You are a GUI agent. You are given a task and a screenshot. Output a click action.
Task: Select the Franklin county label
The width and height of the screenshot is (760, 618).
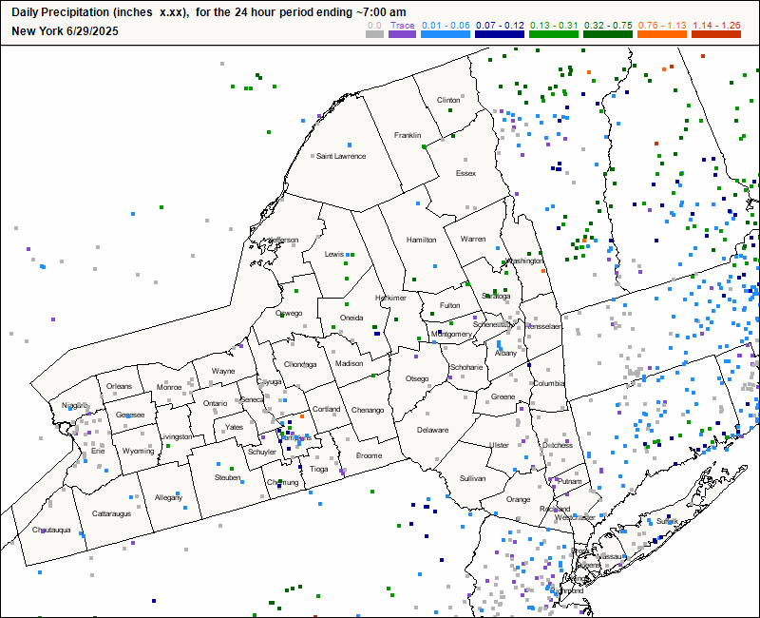click(x=408, y=135)
